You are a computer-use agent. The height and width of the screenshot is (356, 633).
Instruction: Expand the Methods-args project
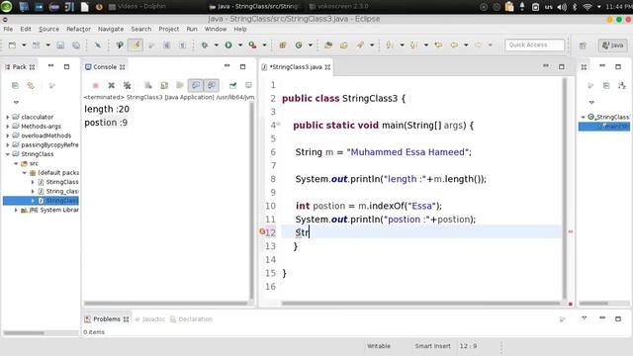point(7,127)
